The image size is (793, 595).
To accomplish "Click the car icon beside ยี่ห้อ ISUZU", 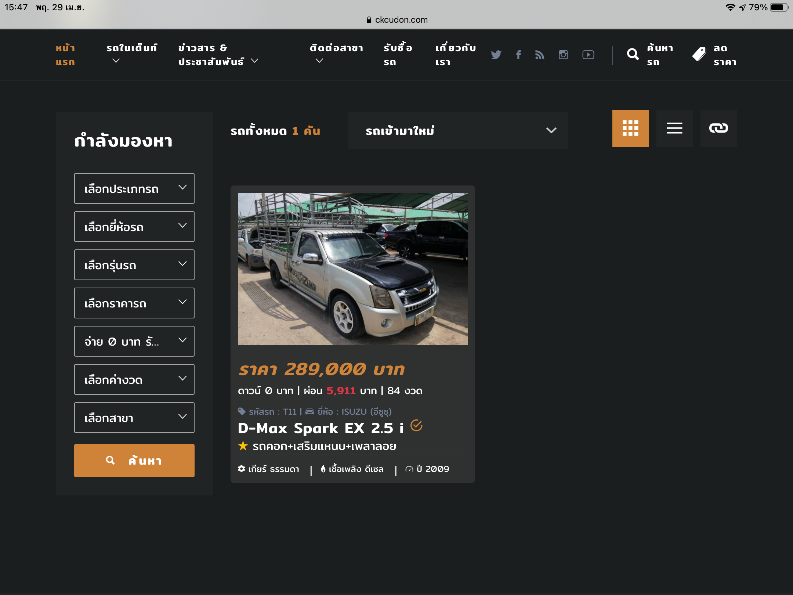I will pos(310,411).
